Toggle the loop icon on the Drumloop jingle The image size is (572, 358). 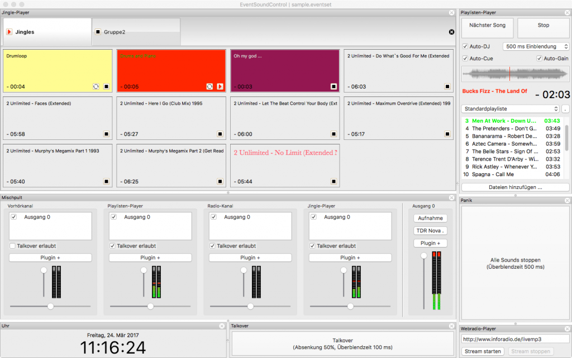click(96, 86)
